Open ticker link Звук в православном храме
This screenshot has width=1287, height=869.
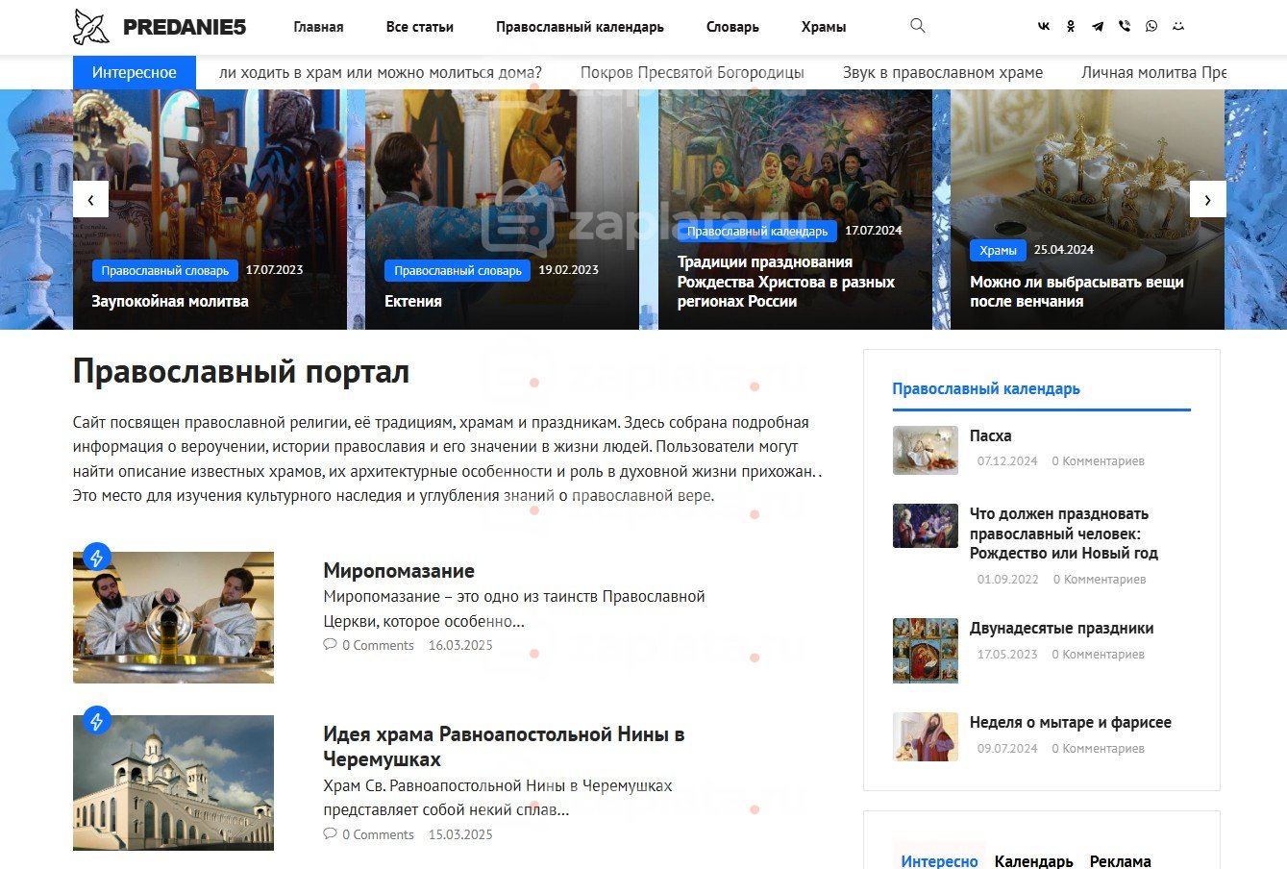pyautogui.click(x=943, y=72)
